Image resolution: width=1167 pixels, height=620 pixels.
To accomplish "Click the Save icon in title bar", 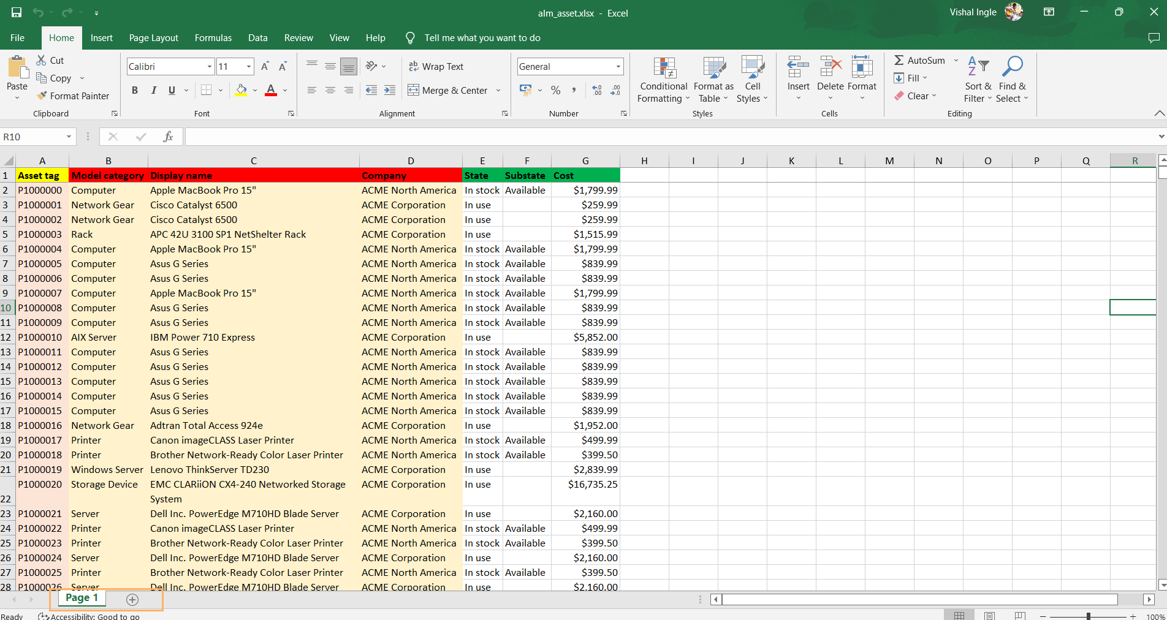I will (x=17, y=12).
